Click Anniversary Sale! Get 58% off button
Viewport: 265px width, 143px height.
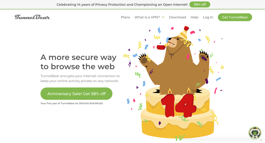coord(76,94)
